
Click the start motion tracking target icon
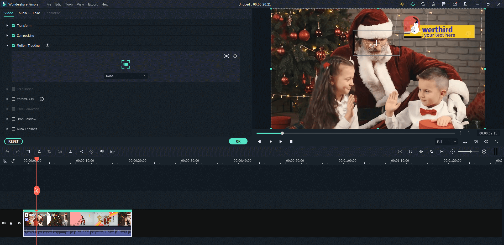point(126,64)
